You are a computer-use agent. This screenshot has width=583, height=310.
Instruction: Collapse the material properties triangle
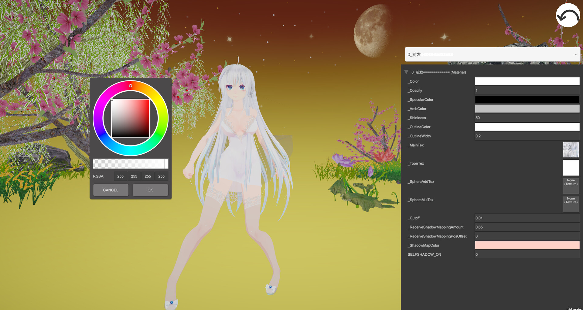click(x=406, y=72)
